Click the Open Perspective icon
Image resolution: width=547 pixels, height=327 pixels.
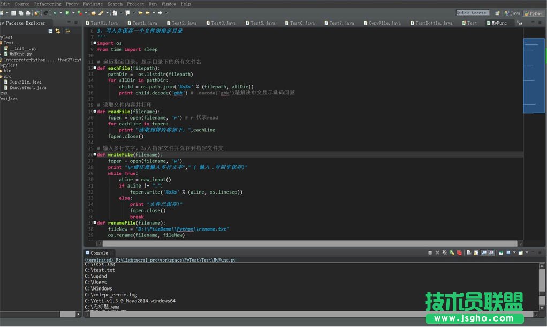(x=498, y=13)
